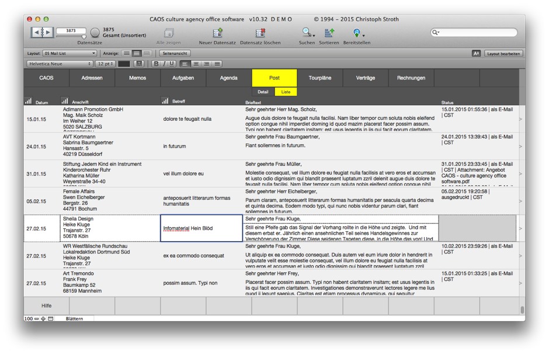
Task: Open the Suchen dropdown arrow
Action: [314, 36]
